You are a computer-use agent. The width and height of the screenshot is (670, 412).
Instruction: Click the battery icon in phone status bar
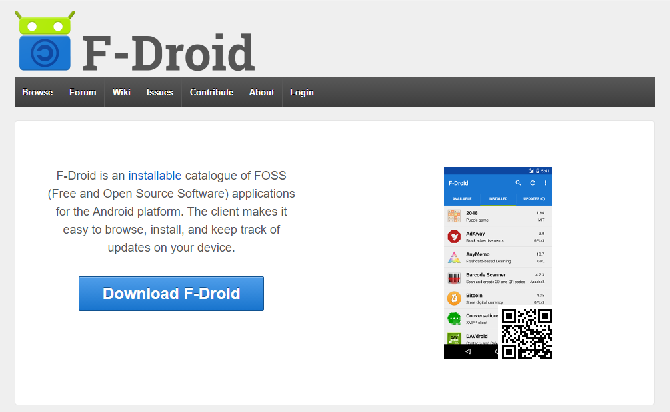(537, 171)
